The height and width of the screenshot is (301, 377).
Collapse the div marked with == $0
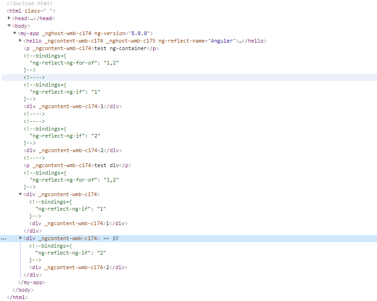pos(20,238)
